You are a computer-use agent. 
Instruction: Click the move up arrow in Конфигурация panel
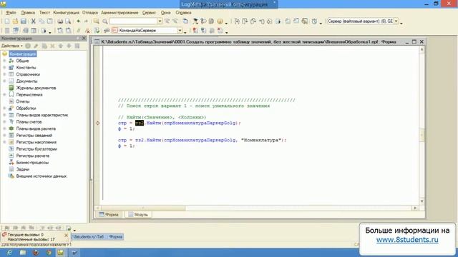pyautogui.click(x=61, y=46)
